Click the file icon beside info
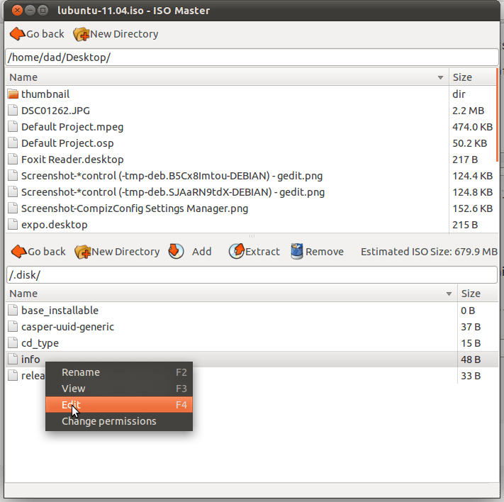 [x=13, y=359]
